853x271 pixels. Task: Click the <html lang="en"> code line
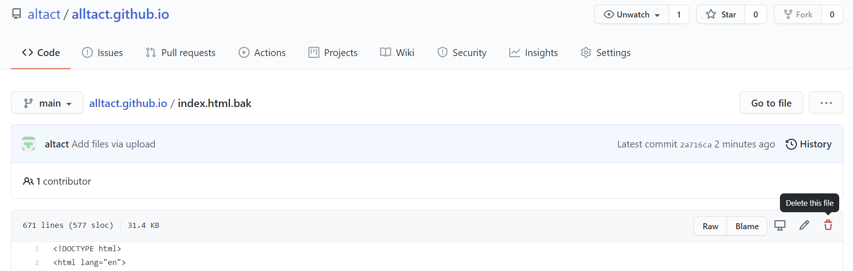tap(90, 262)
